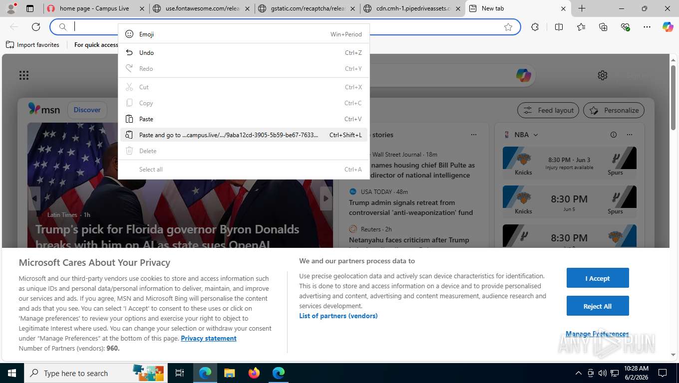Click the Personalize button
The image size is (679, 383).
pyautogui.click(x=614, y=110)
